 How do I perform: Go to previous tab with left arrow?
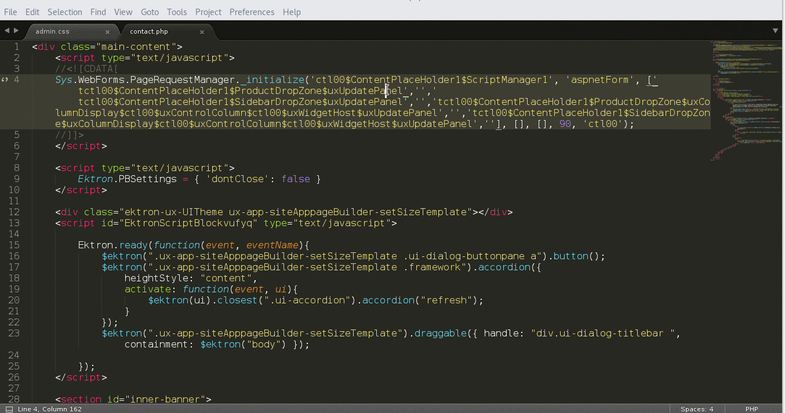pos(7,30)
